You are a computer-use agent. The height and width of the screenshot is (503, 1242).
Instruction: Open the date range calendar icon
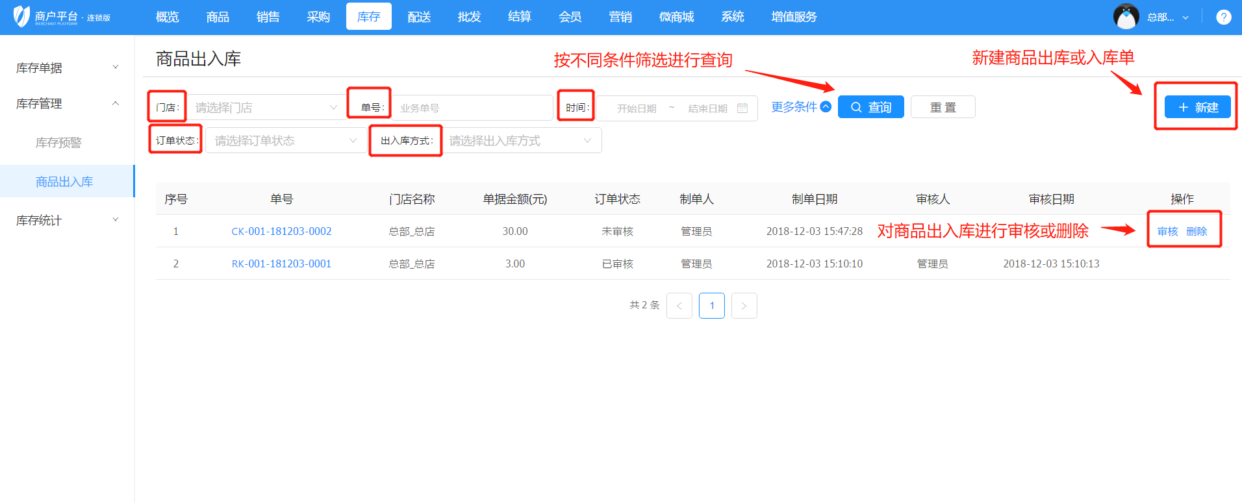tap(742, 108)
